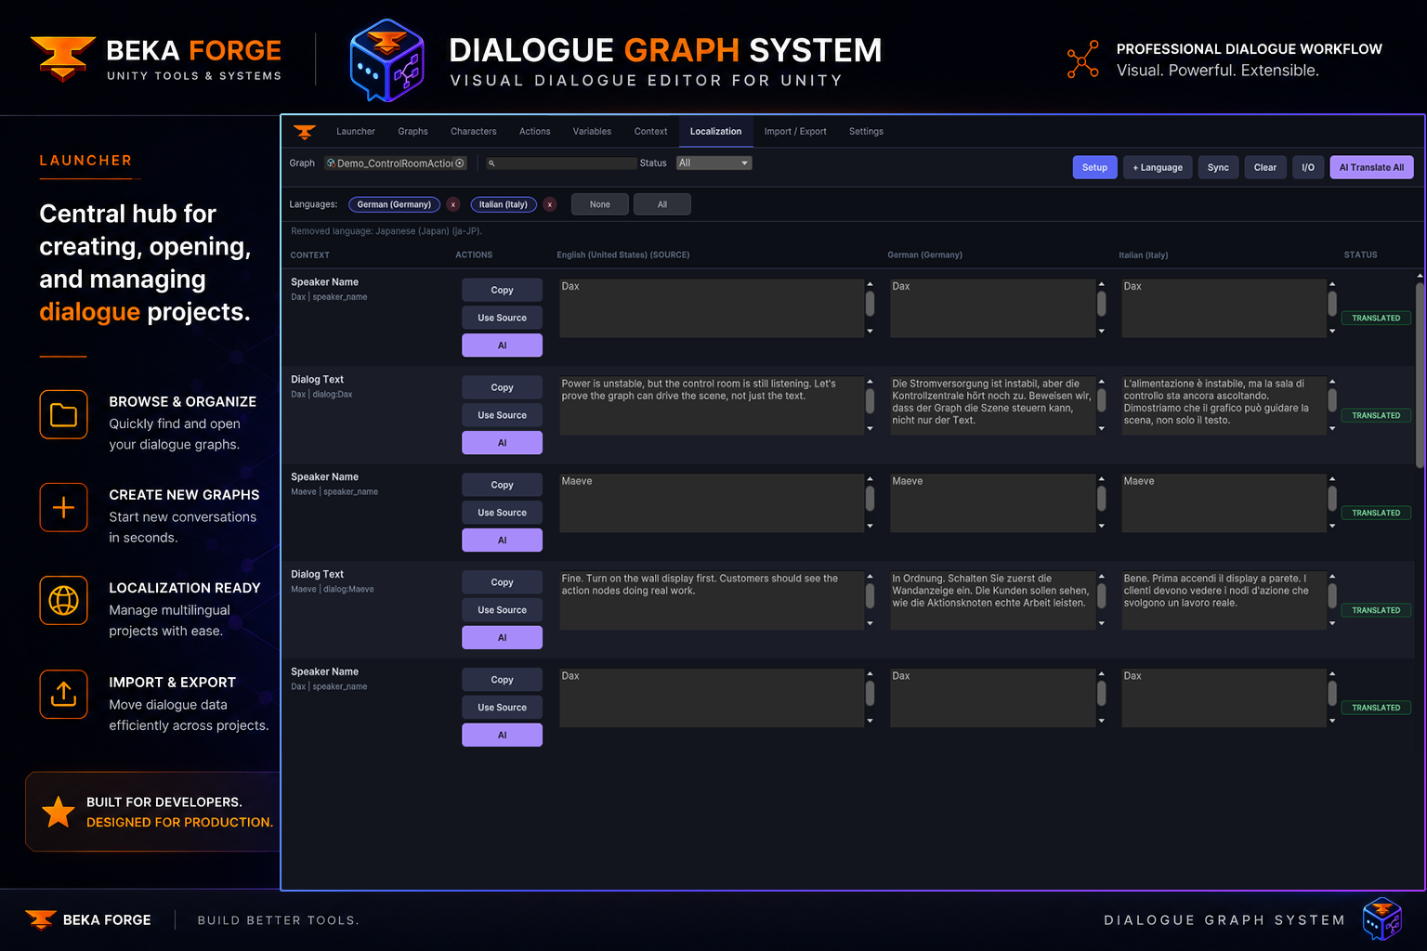This screenshot has width=1427, height=951.
Task: Switch to the Characters tab
Action: pos(474,132)
